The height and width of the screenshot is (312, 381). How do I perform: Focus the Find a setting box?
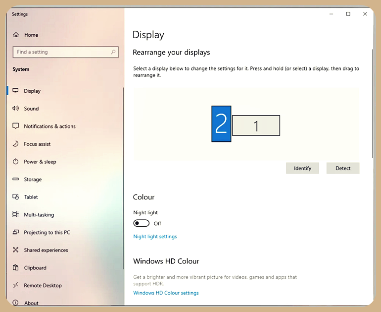66,52
